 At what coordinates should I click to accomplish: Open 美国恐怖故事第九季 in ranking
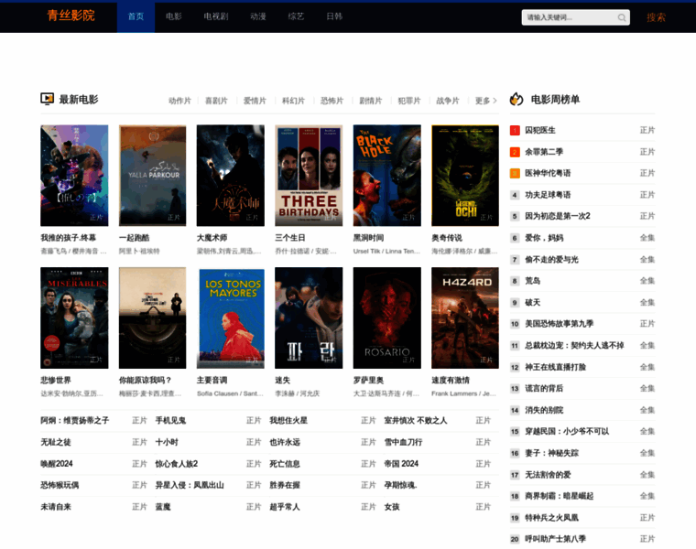tap(560, 324)
